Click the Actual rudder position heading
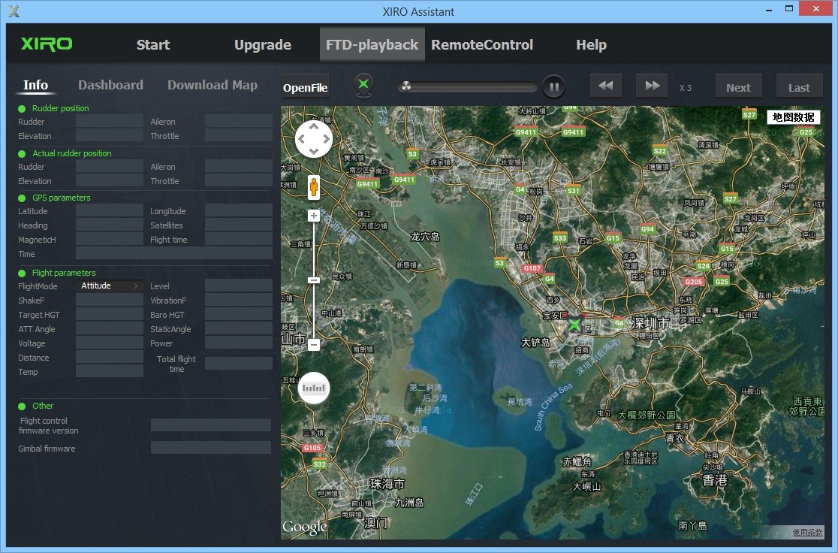Screen dimensions: 838x553 pyautogui.click(x=71, y=153)
